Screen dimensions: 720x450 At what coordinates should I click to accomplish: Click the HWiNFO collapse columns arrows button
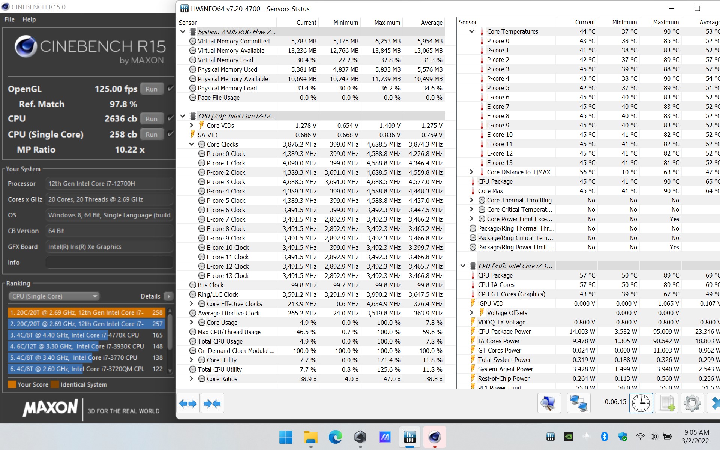[212, 403]
